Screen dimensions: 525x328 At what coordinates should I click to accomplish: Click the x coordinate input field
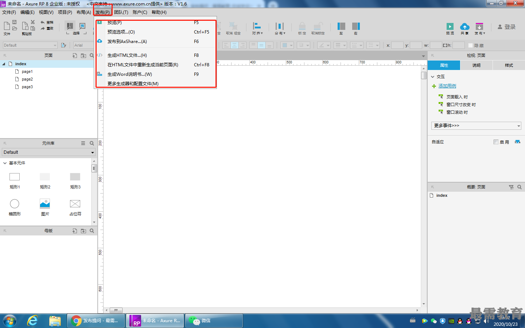397,45
